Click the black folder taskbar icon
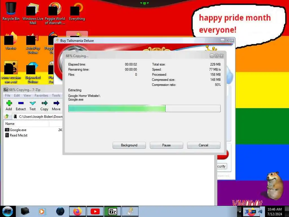 pos(25,211)
